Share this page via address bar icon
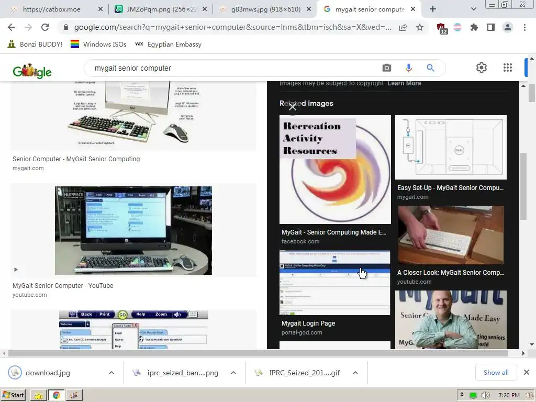 tap(403, 27)
